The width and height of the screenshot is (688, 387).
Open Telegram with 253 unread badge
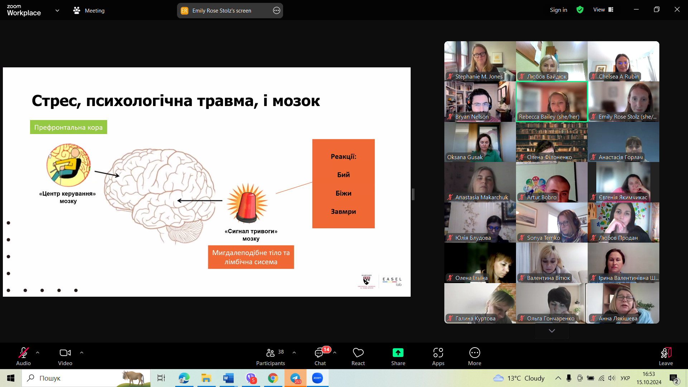pos(295,378)
